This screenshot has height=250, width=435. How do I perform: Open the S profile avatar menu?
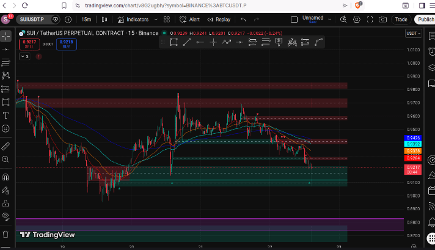pyautogui.click(x=5, y=20)
